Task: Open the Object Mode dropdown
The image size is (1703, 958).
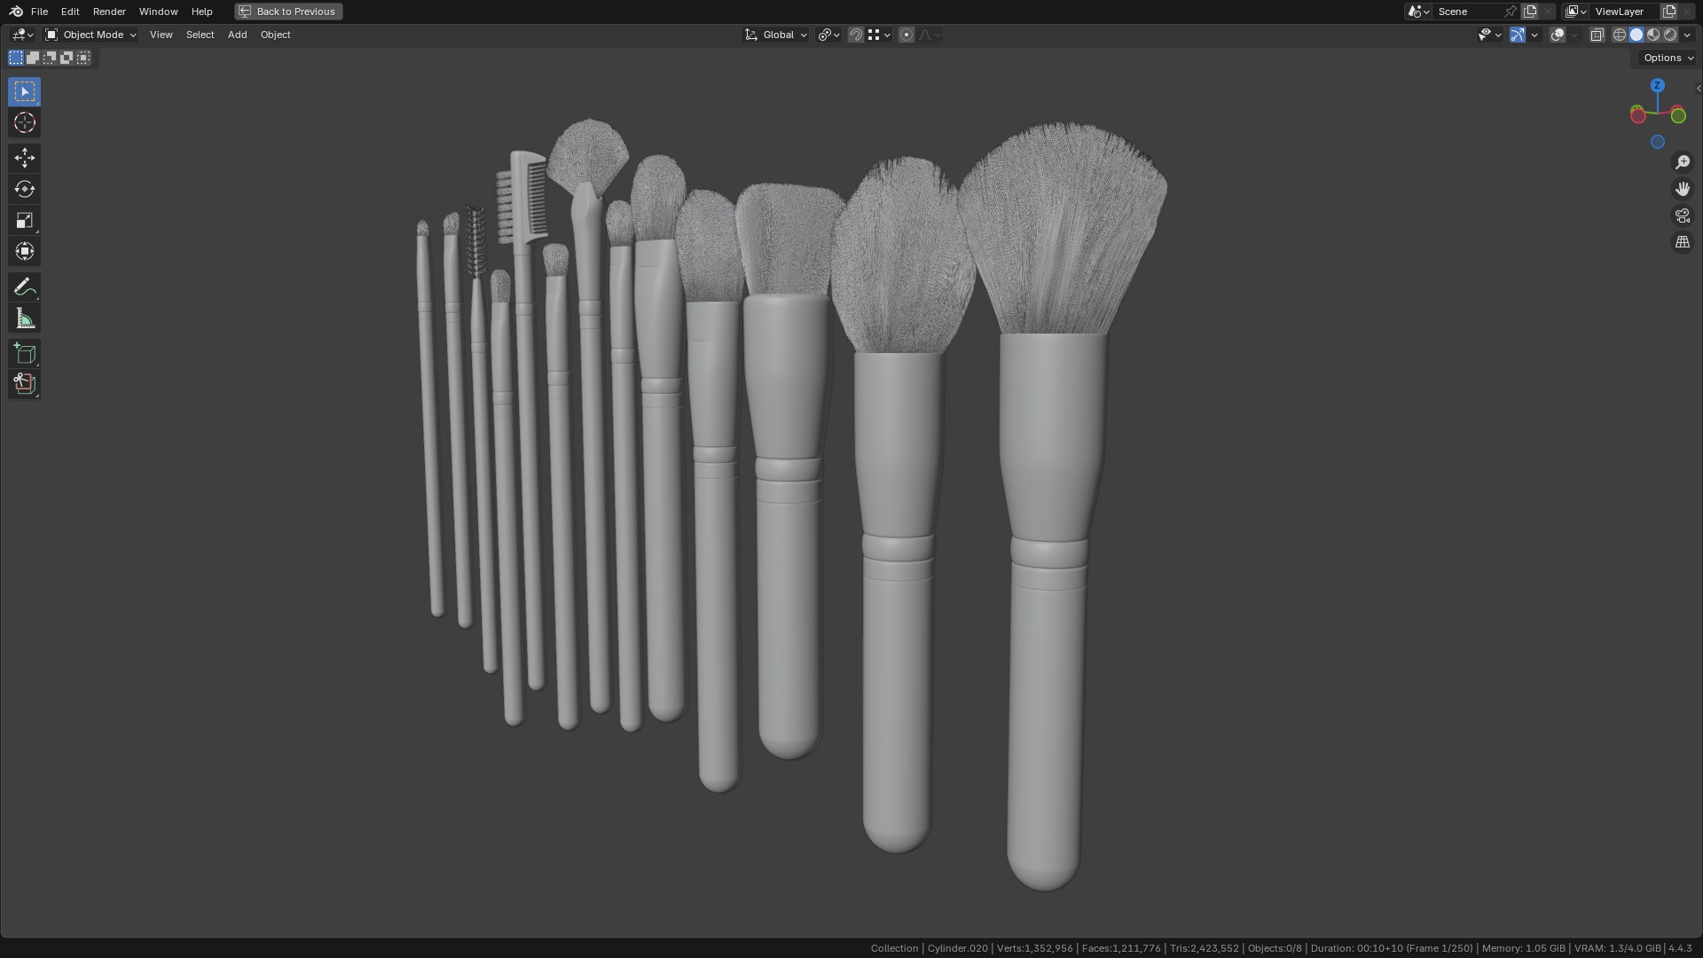Action: coord(90,35)
